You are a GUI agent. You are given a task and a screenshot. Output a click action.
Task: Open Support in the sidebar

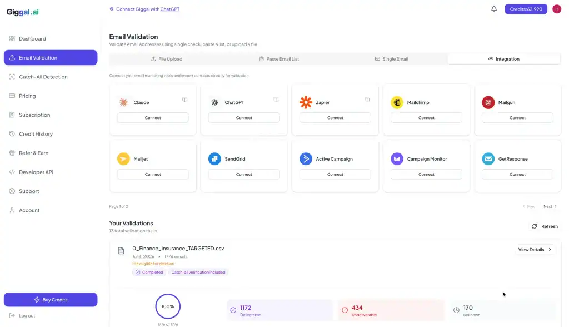(x=51, y=191)
